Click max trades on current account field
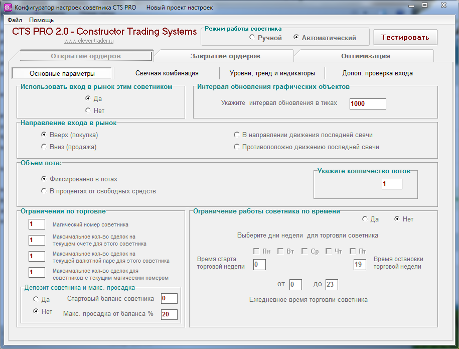 tap(37, 240)
